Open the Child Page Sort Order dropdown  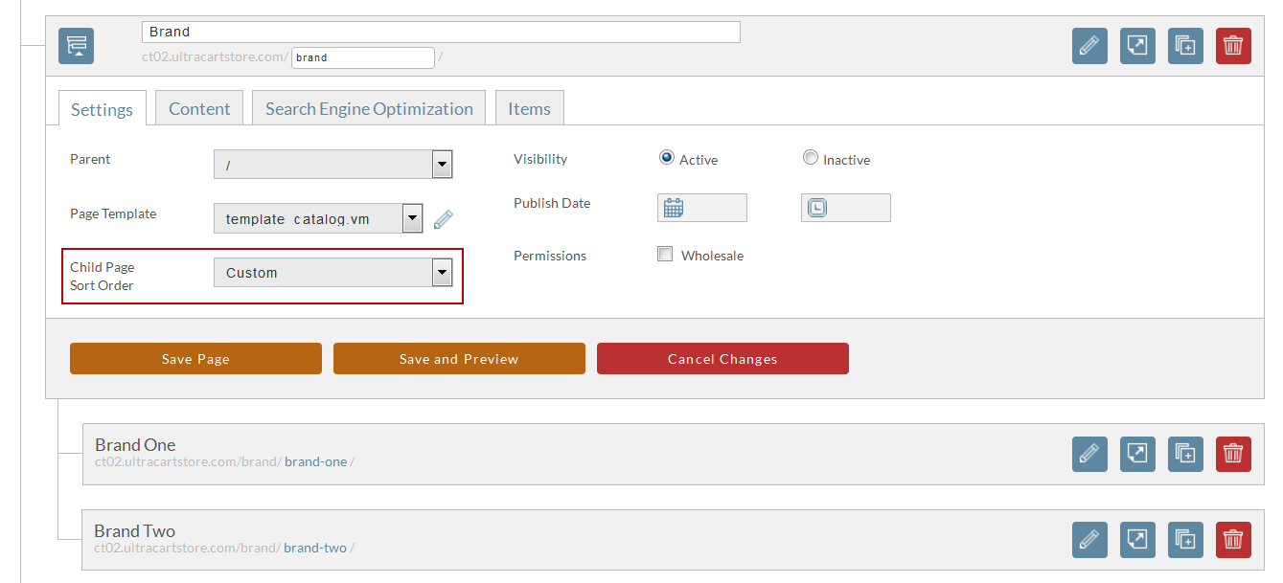click(332, 273)
